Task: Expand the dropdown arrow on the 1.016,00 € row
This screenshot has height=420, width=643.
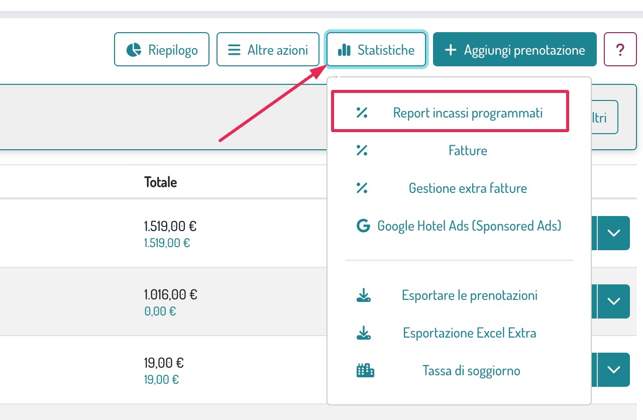Action: [x=614, y=301]
